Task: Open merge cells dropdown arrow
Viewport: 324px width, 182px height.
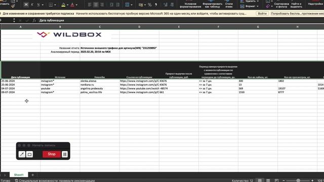Action: 132,5
